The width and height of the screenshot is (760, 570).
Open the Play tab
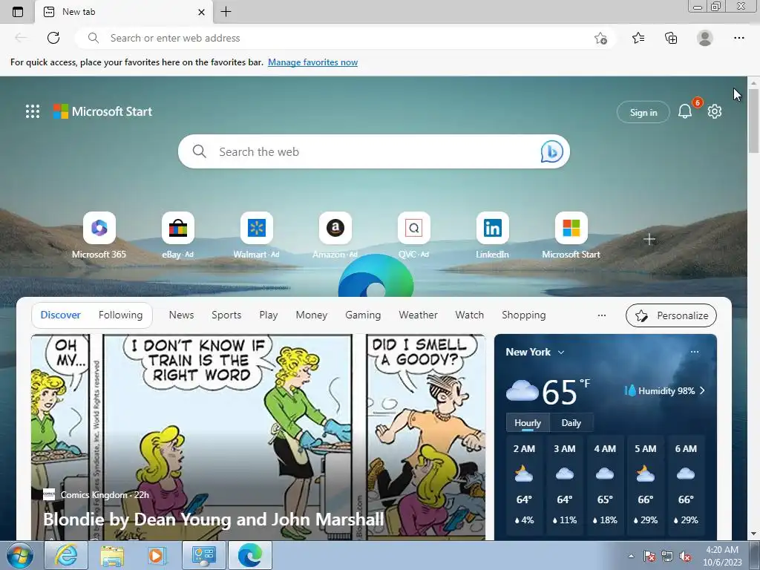[269, 315]
